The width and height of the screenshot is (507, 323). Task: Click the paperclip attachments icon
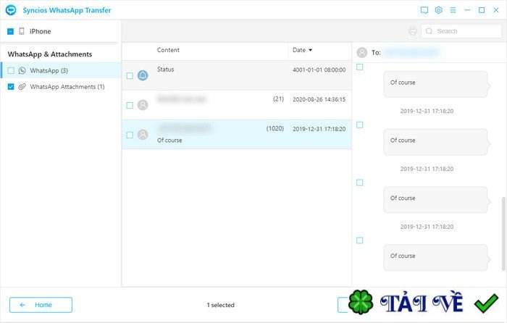coord(22,87)
